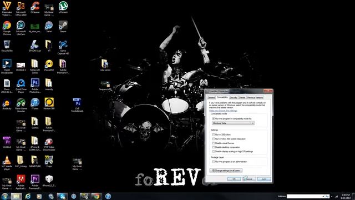
Task: Launch EPSON Scan desktop shortcut
Action: click(35, 46)
